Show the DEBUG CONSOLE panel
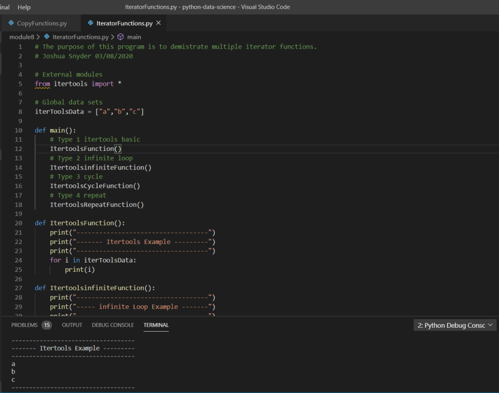The width and height of the screenshot is (499, 393). click(x=113, y=325)
